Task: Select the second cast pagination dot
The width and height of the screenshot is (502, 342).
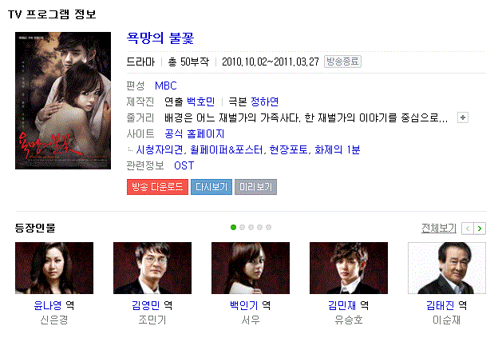Action: click(242, 227)
